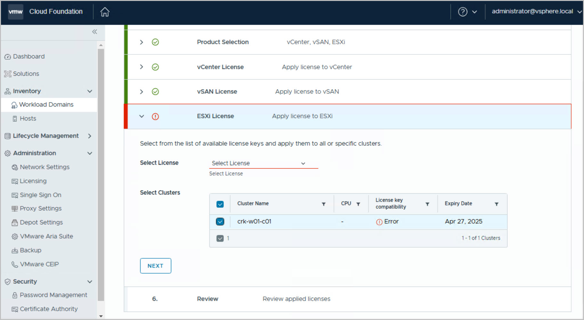Click the License key compatibility filter icon
Image resolution: width=584 pixels, height=320 pixels.
[427, 204]
